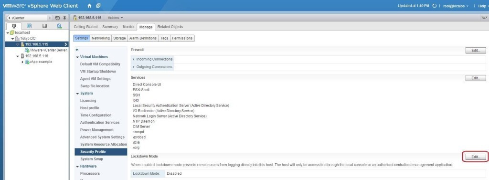Expand the vApp example tree node

click(22, 62)
